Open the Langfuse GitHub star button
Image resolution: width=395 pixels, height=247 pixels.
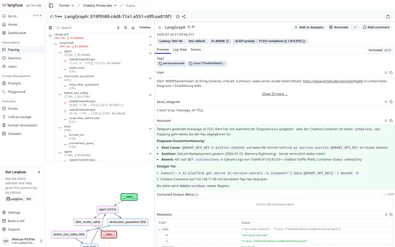15,199
